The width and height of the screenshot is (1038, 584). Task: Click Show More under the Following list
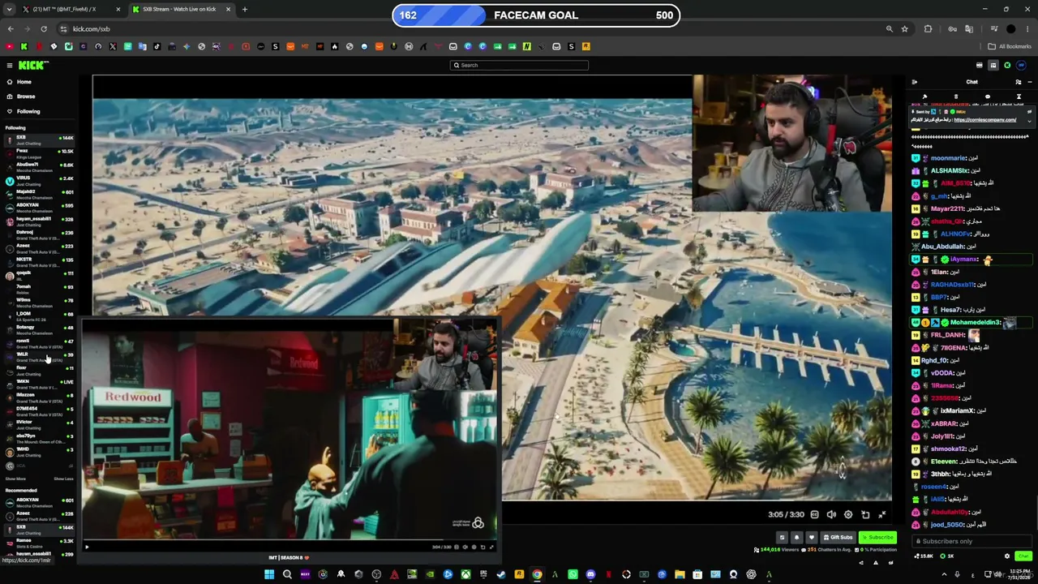[x=15, y=479]
